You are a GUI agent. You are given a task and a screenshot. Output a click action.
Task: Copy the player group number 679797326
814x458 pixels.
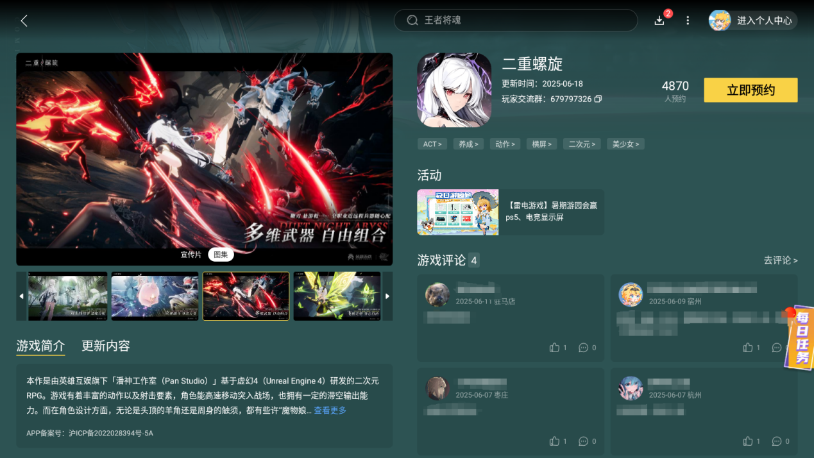[x=598, y=99]
